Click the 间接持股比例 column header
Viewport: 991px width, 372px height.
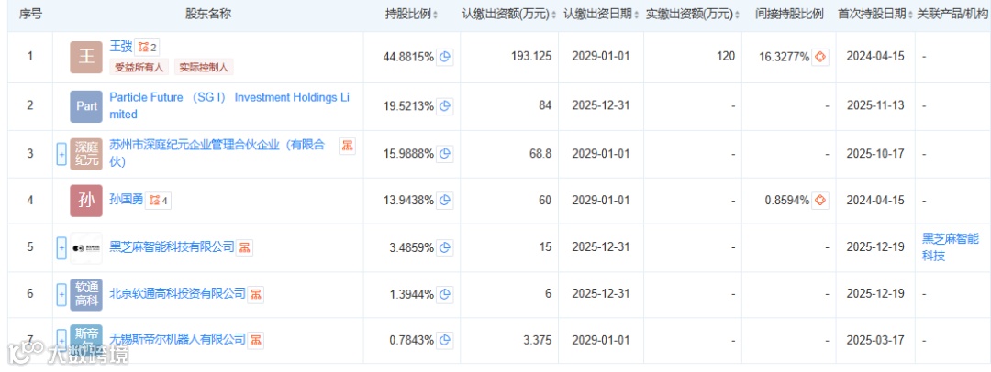(x=789, y=14)
